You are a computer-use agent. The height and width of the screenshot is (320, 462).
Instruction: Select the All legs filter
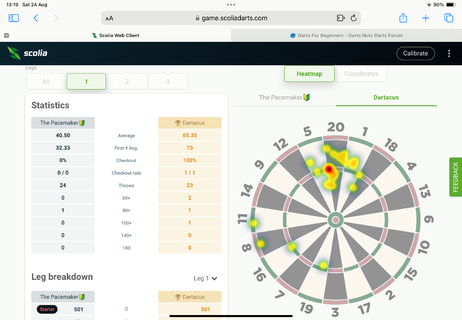tap(46, 81)
